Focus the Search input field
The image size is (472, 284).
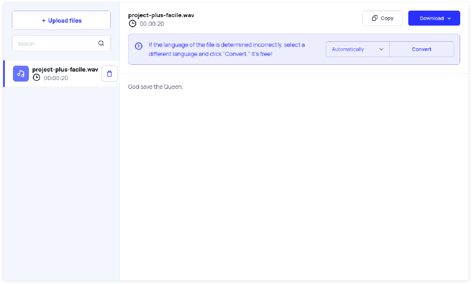[56, 44]
